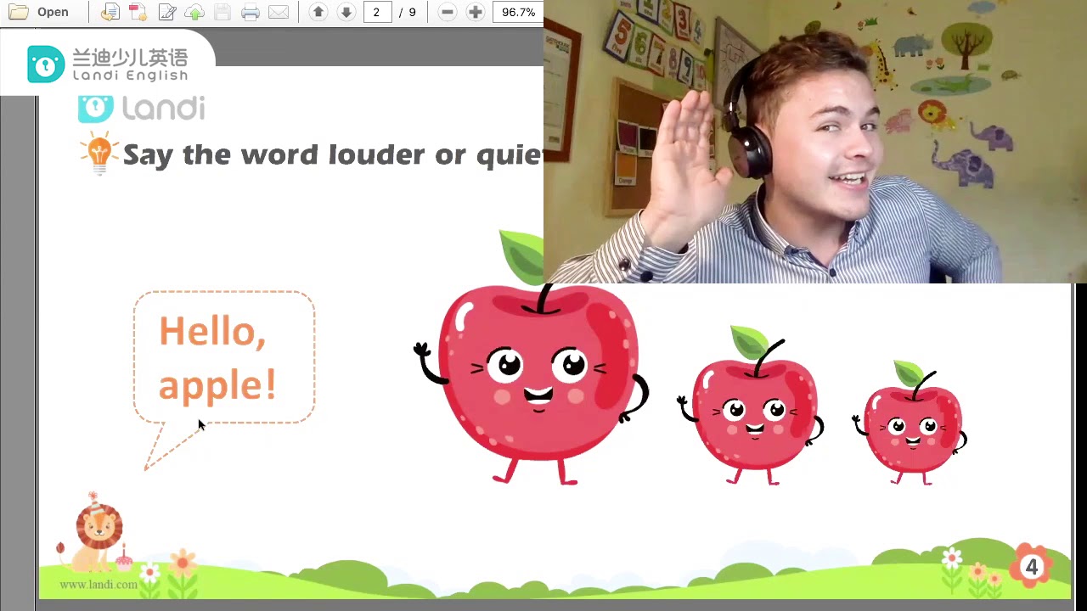The image size is (1087, 611).
Task: Click the convert document icon with arrow
Action: coord(110,13)
